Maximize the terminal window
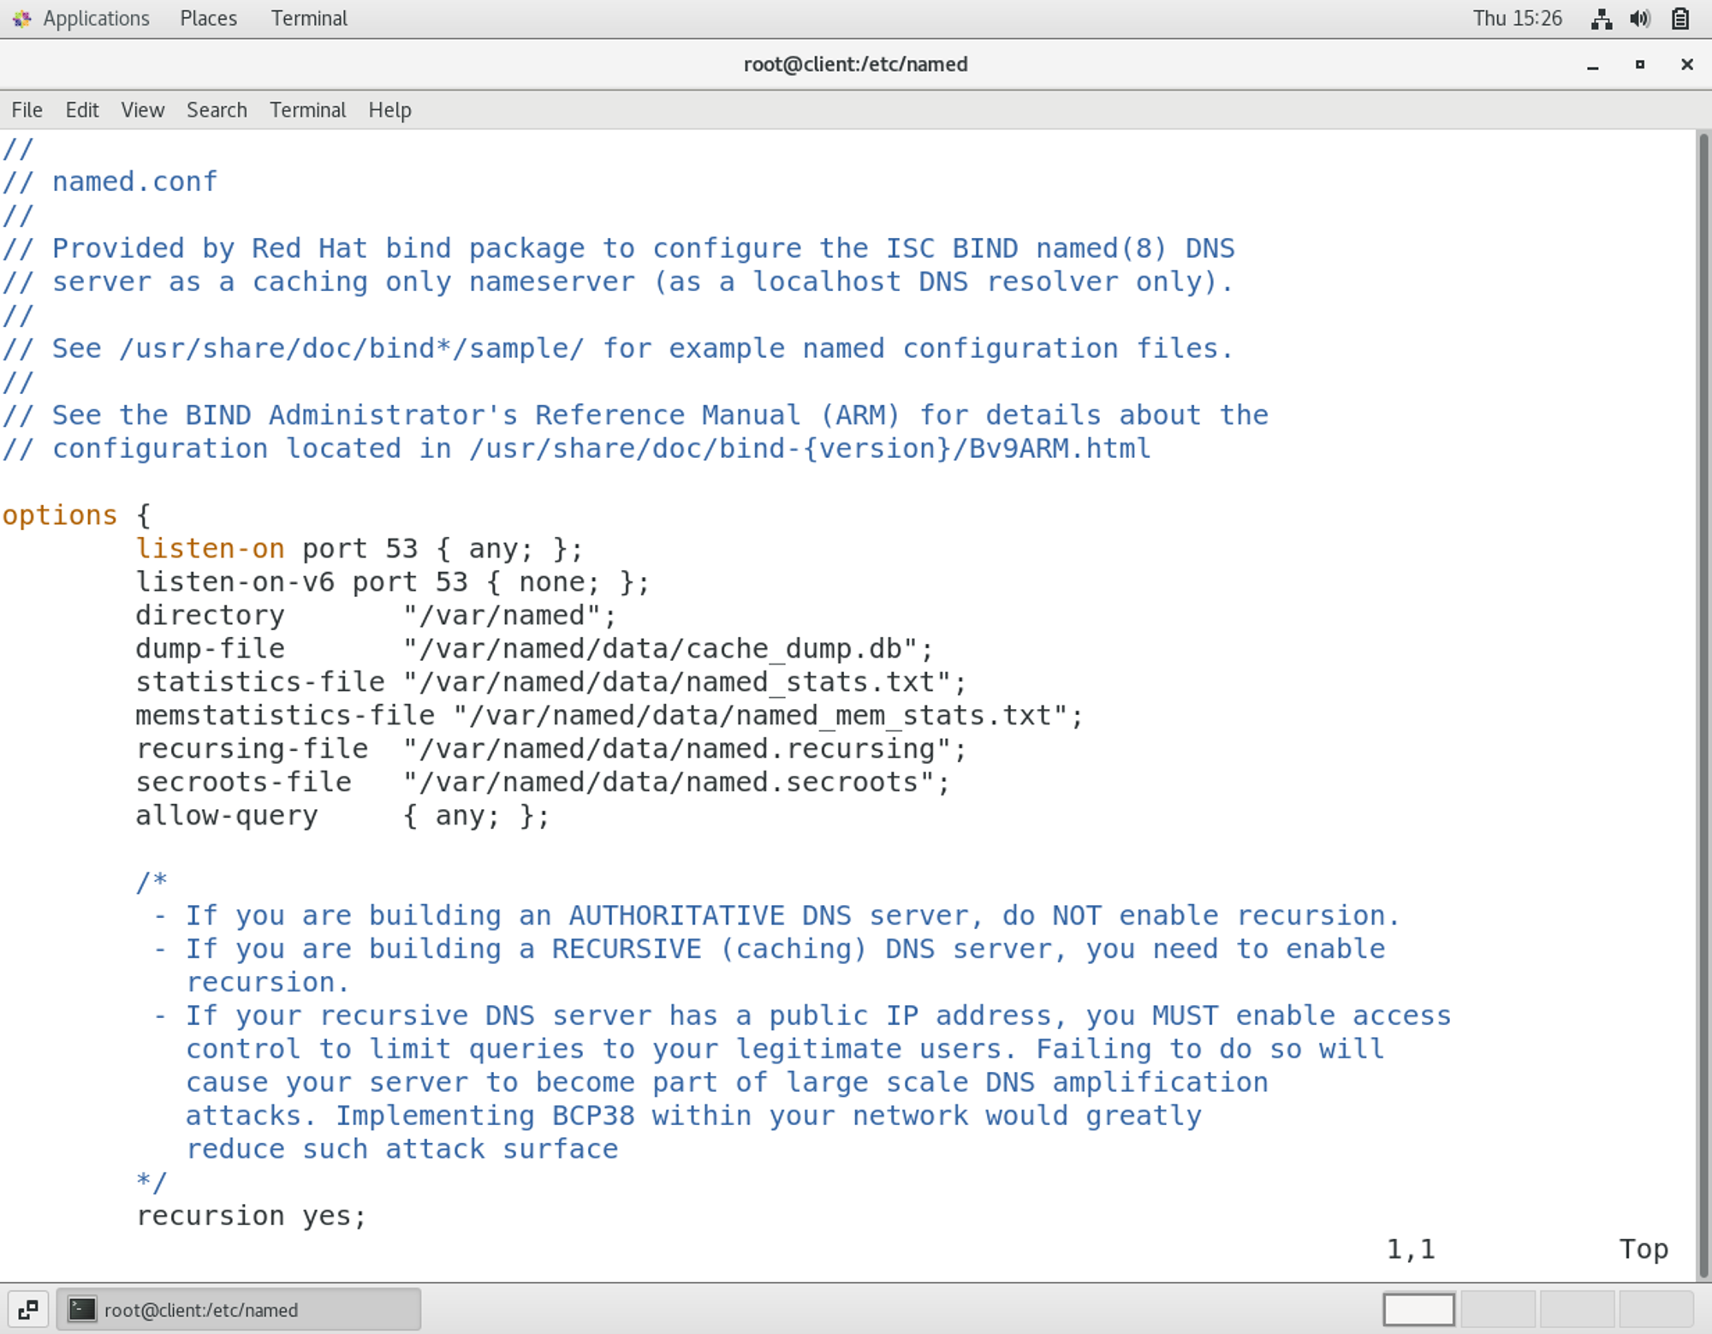1712x1334 pixels. [x=1639, y=65]
